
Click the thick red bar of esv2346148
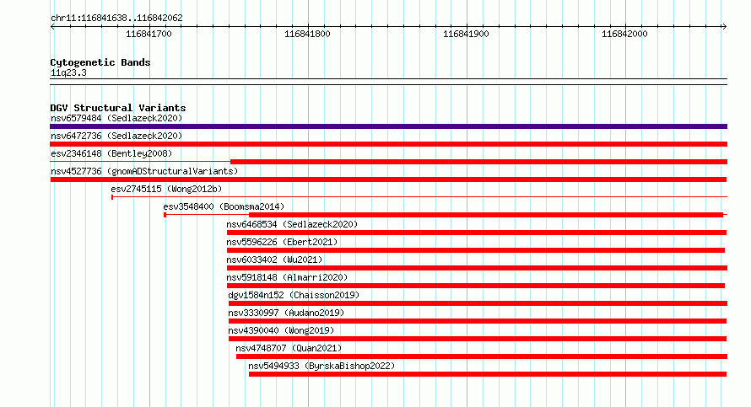tap(478, 162)
